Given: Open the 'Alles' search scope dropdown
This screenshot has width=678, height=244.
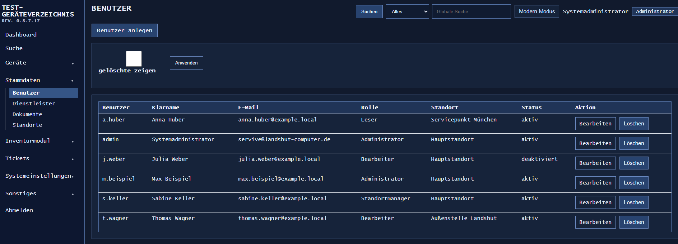Looking at the screenshot, I should pos(407,11).
